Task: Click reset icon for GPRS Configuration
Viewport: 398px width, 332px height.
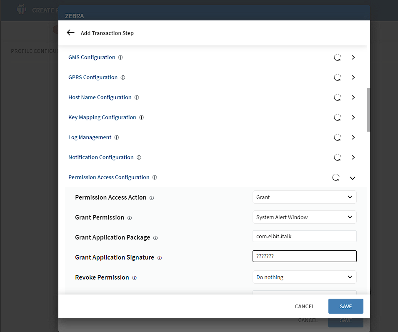Action: [338, 77]
